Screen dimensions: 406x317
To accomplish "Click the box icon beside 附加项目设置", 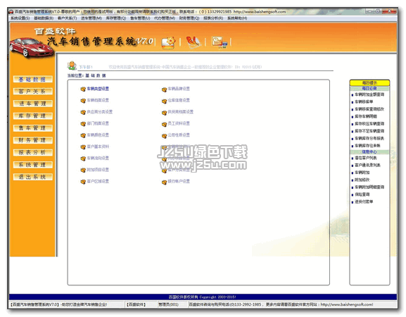I will [83, 170].
